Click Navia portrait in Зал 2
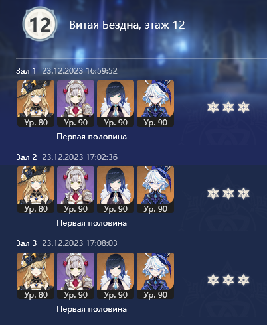 tap(36, 190)
